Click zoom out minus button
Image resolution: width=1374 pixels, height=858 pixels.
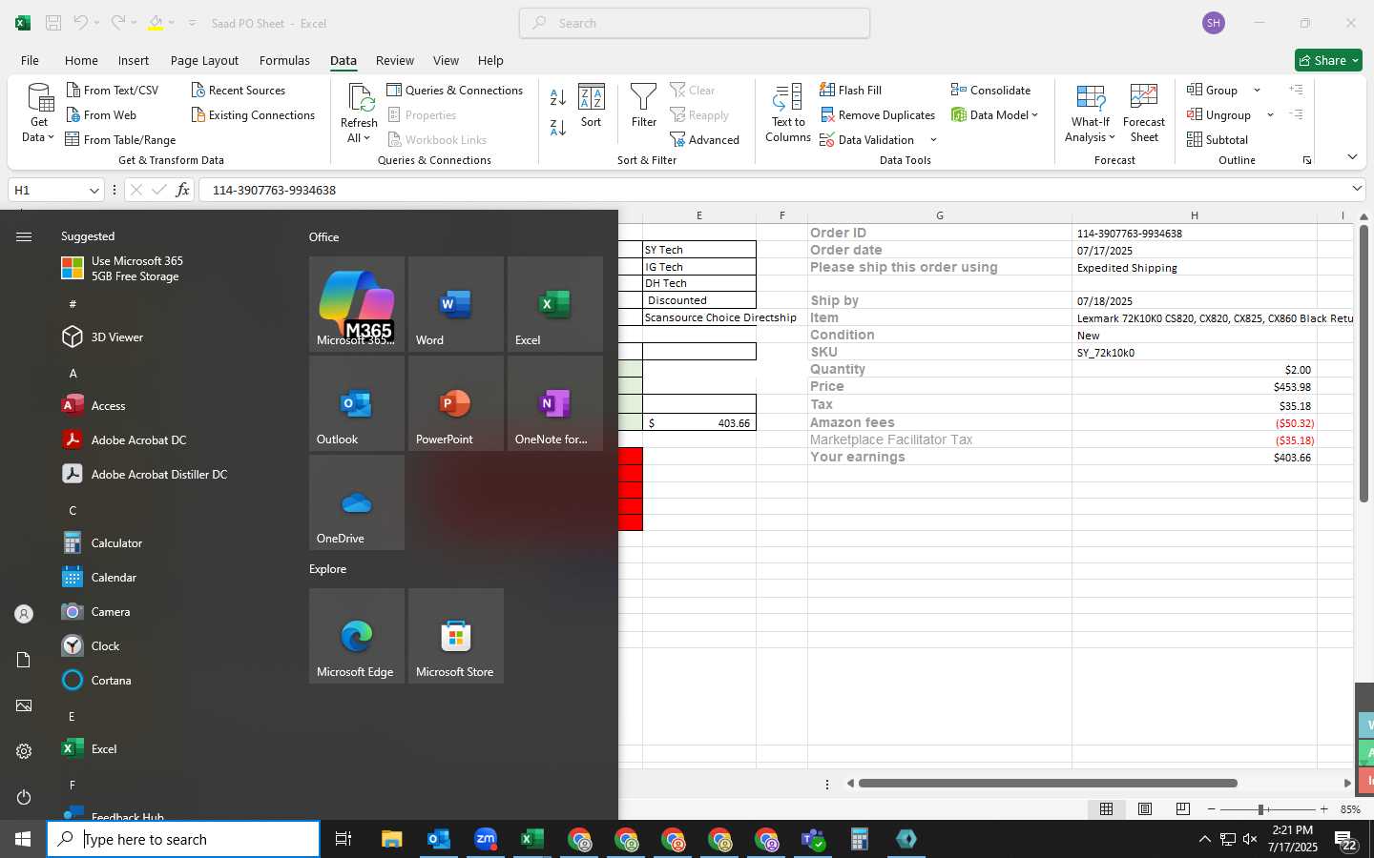[1211, 808]
